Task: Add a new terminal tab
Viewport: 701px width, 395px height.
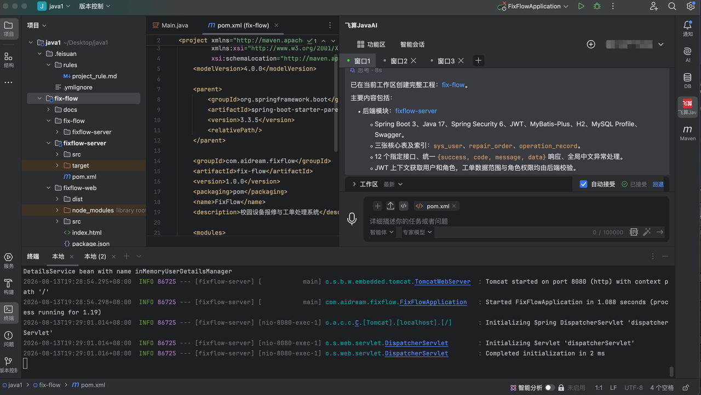Action: pos(127,256)
